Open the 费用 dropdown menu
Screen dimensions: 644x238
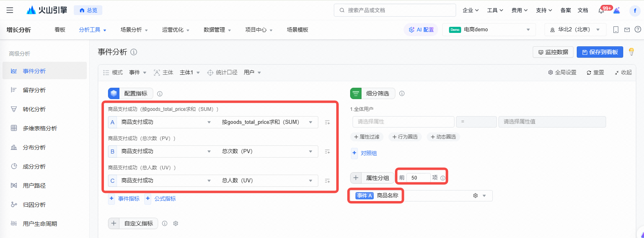(x=519, y=10)
